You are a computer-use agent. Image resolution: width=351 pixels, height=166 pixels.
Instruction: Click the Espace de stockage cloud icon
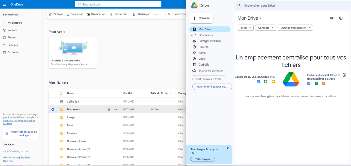coord(194,70)
